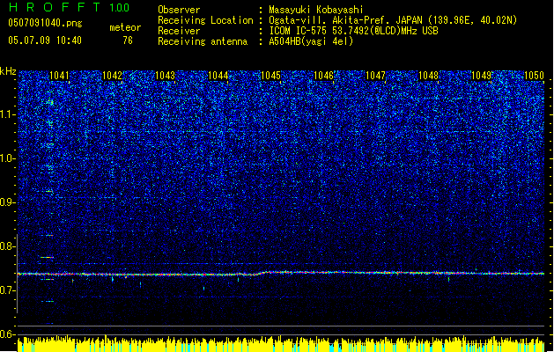Viewport: 554px width, 352px height.
Task: Click the 1048 time marker
Action: coord(428,76)
